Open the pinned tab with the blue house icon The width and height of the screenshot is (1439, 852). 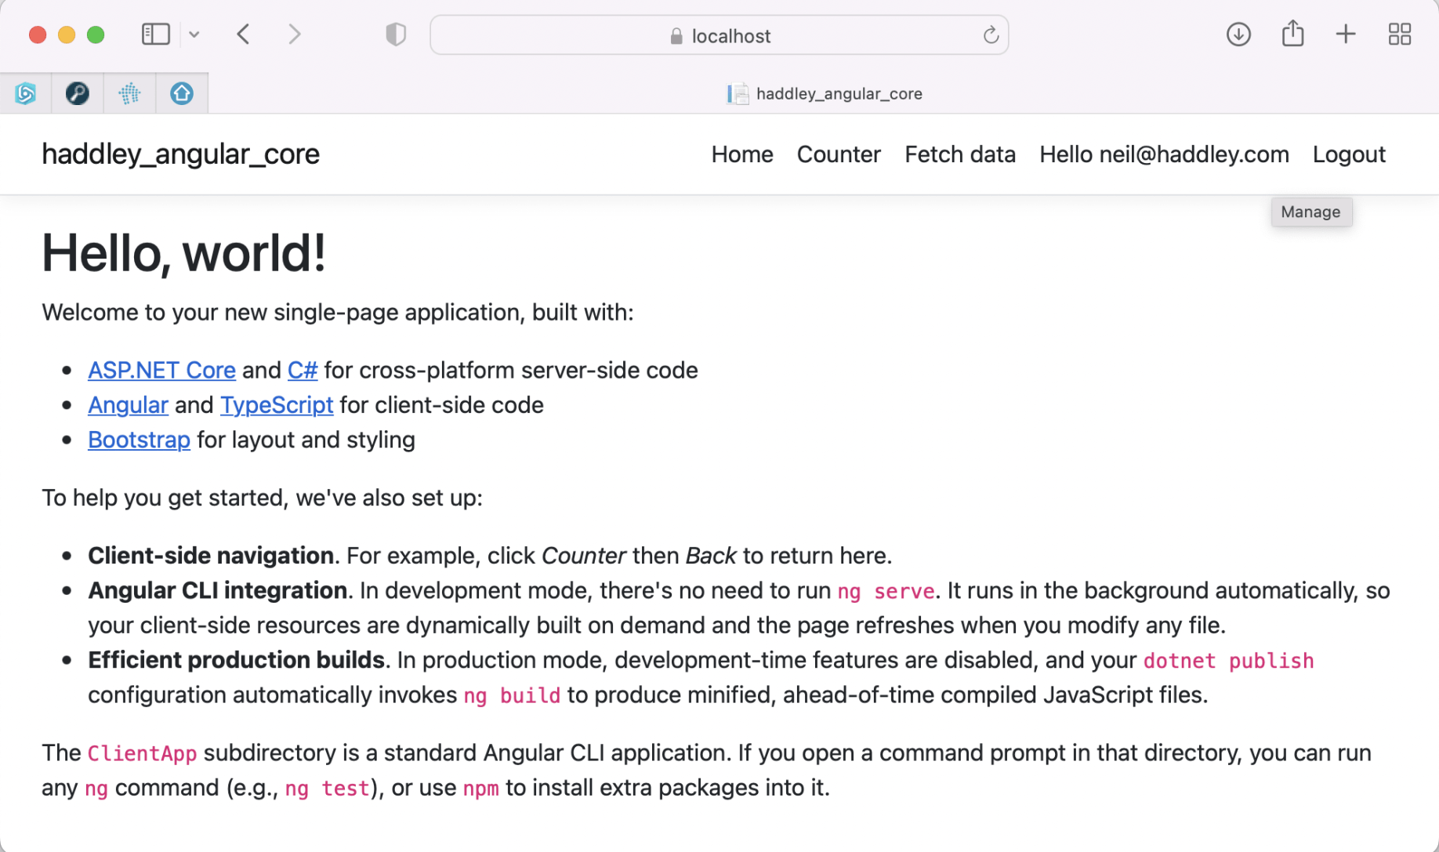point(182,93)
